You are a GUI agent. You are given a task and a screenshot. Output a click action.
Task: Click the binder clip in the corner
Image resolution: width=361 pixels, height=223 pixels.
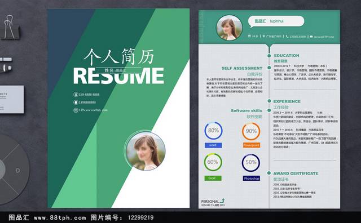pyautogui.click(x=10, y=27)
